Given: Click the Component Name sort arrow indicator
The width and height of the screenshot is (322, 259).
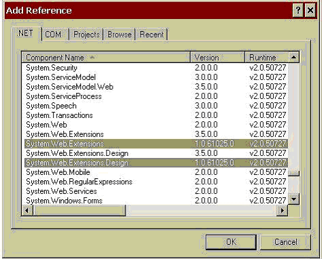Looking at the screenshot, I should tap(92, 57).
